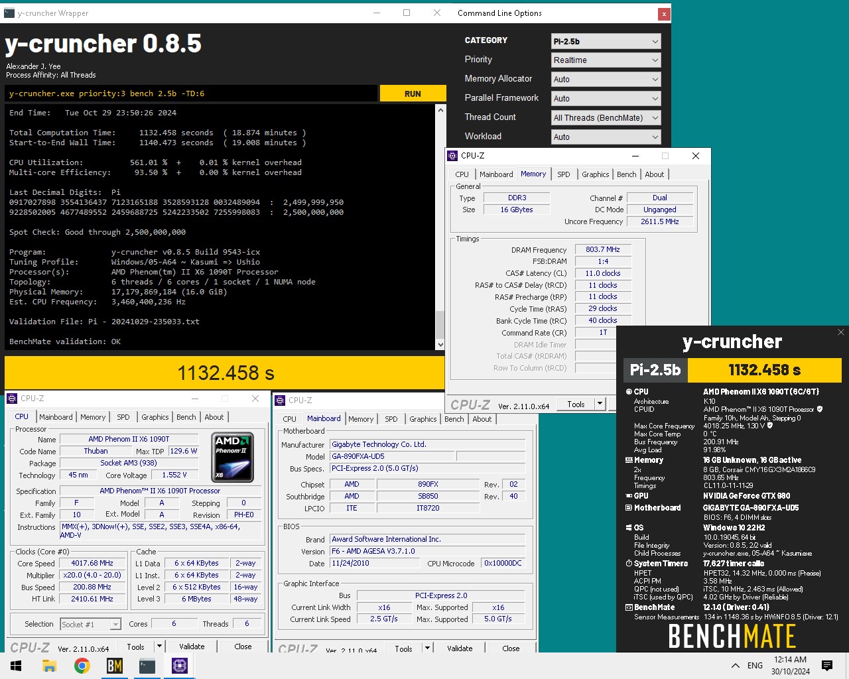Expand Tools arrow in CPU-Z CPU window
The width and height of the screenshot is (849, 679).
pyautogui.click(x=159, y=647)
